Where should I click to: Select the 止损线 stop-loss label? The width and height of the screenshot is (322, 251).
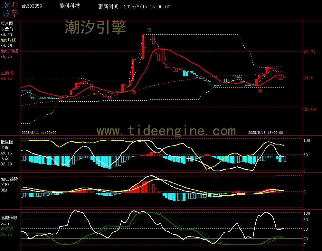point(7,73)
